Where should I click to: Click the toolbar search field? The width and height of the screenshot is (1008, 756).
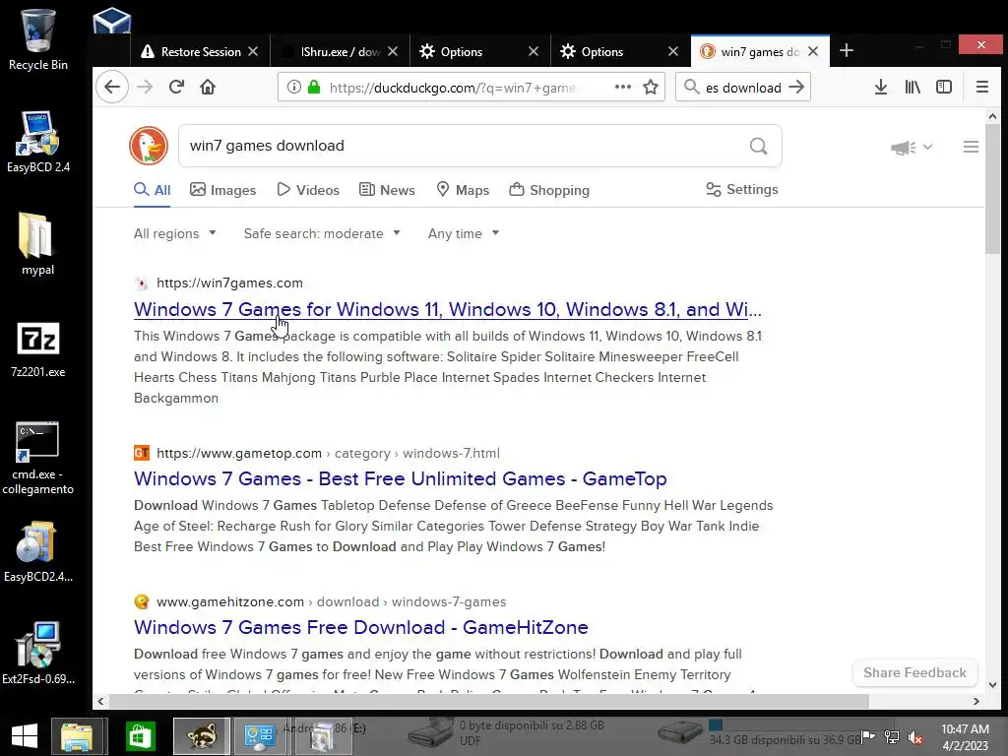click(x=743, y=88)
